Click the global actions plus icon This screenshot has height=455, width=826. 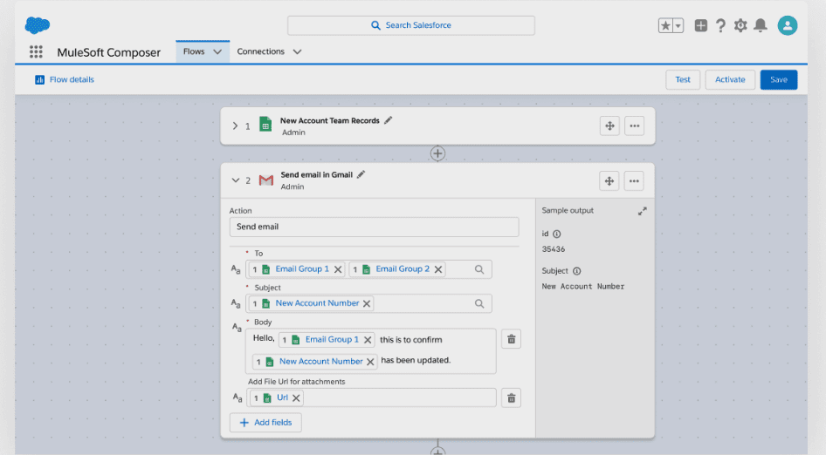coord(700,25)
